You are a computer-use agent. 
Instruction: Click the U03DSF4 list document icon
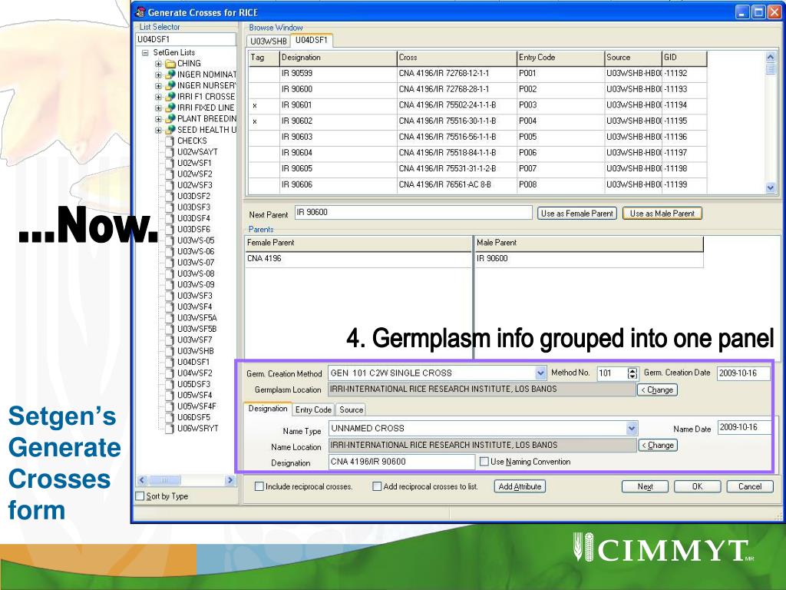170,218
